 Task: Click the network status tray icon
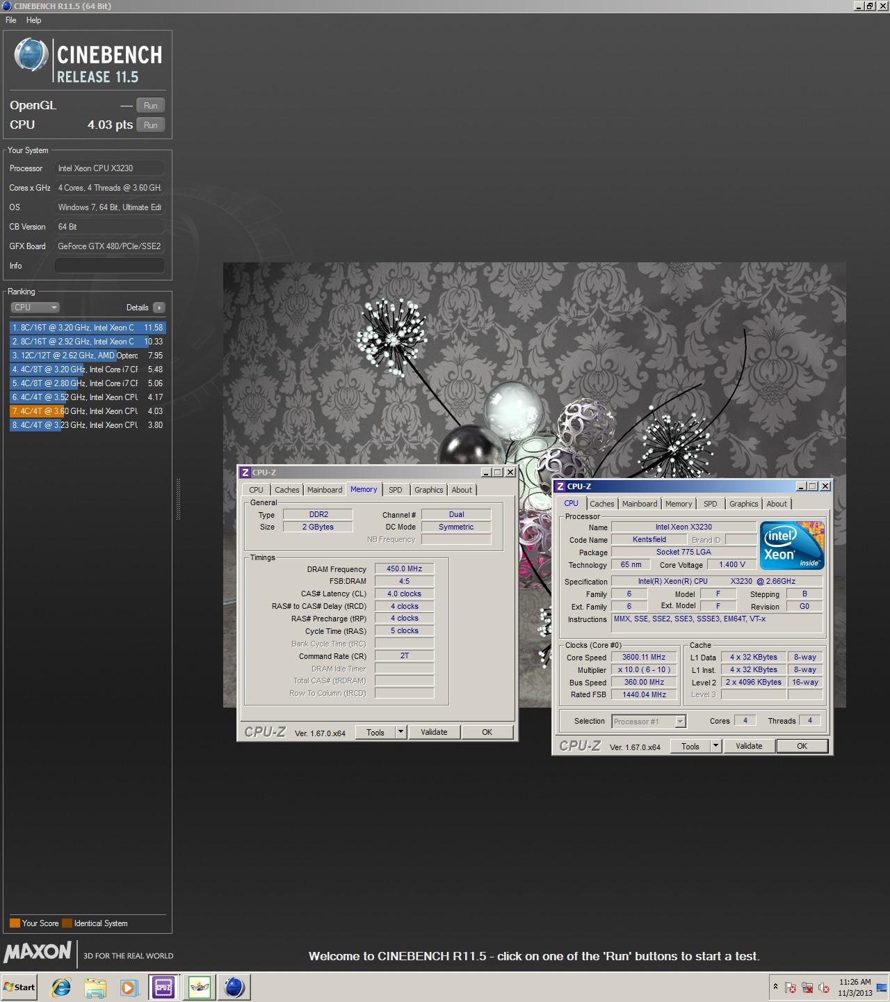click(x=807, y=987)
